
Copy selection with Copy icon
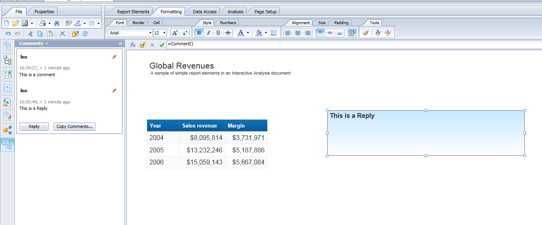(40, 34)
